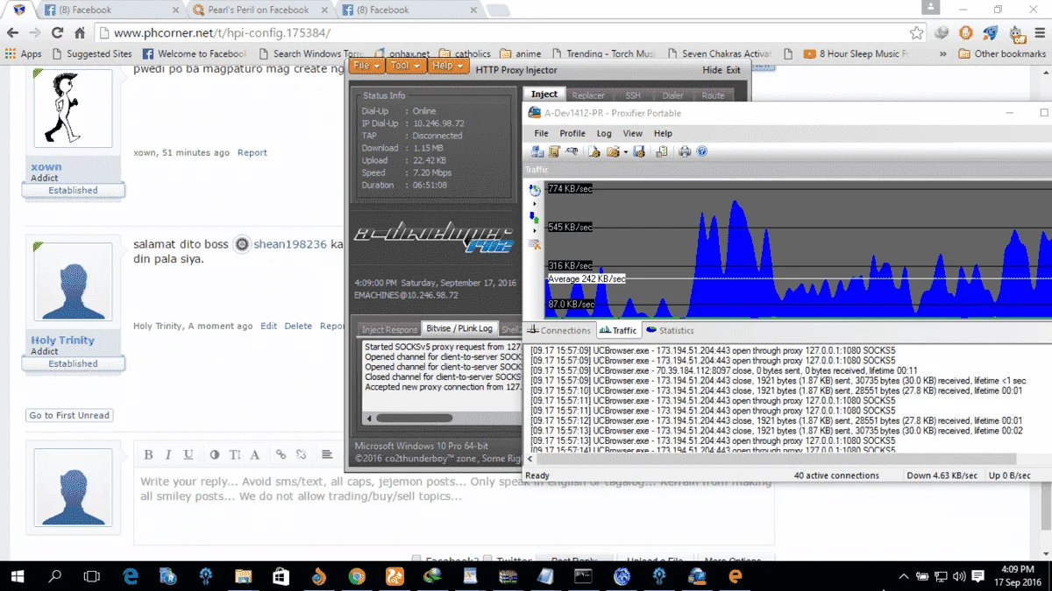Click the save profile icon in Proxifier toolbar
Viewport: 1052px width, 591px height.
(x=638, y=151)
